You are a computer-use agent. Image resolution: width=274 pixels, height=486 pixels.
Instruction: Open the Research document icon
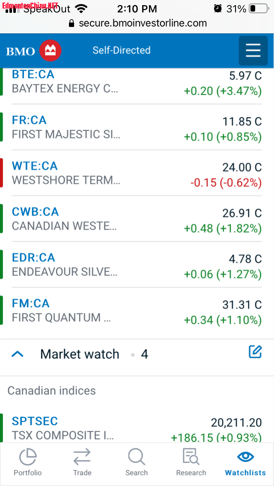click(191, 457)
